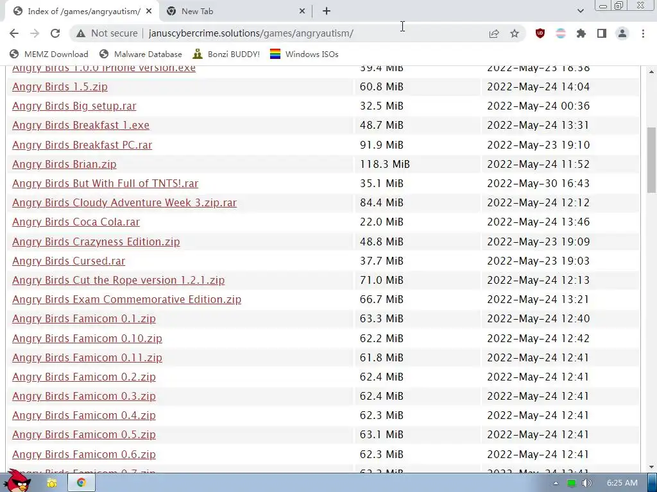Download Angry Birds Famicom 0.3.zip
Image resolution: width=657 pixels, height=492 pixels.
click(x=84, y=396)
